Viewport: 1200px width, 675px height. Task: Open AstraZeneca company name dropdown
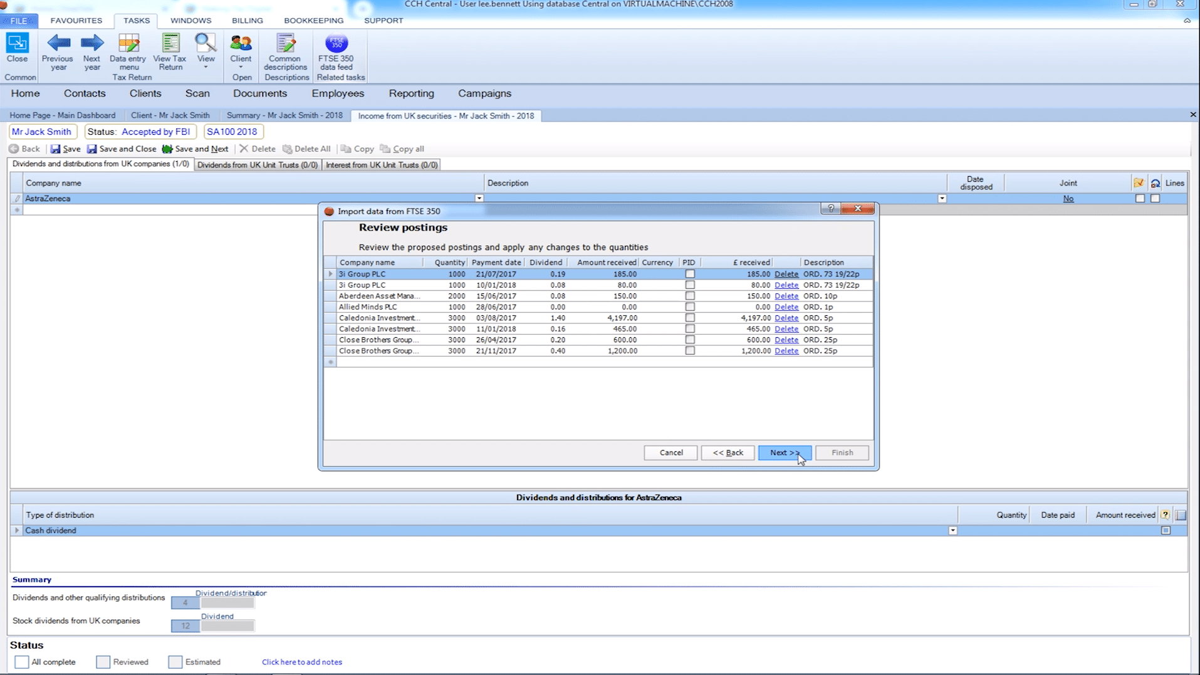479,199
